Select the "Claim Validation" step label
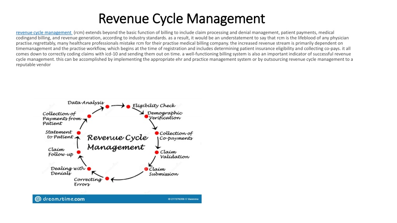 [x=175, y=154]
